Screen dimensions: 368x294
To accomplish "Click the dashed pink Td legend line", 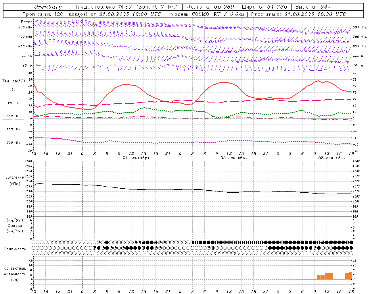I will click(x=13, y=106).
